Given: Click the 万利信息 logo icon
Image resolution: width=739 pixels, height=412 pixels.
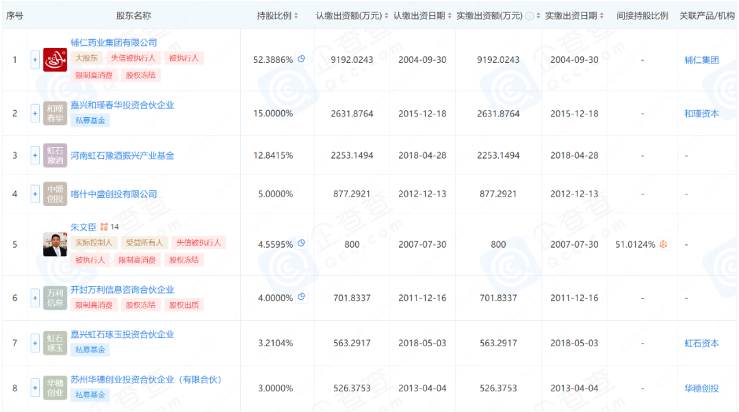Looking at the screenshot, I should 55,297.
